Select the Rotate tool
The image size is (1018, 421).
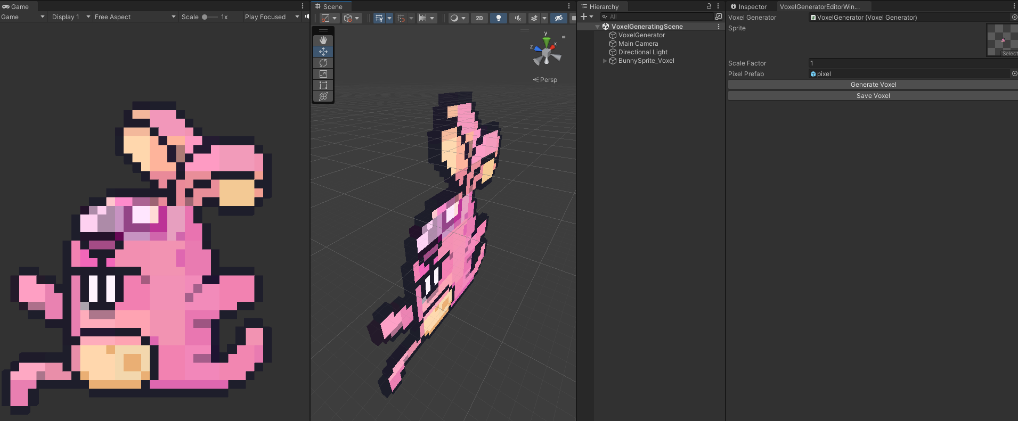[323, 63]
